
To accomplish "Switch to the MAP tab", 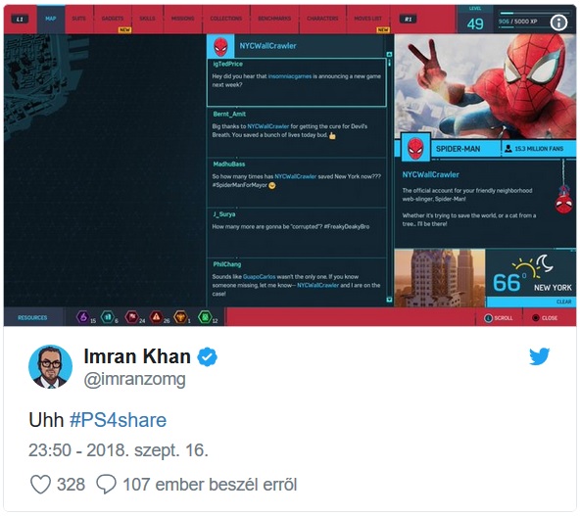I will click(x=51, y=19).
